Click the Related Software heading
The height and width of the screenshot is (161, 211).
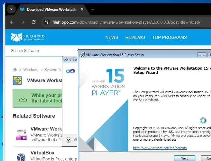pyautogui.click(x=34, y=116)
